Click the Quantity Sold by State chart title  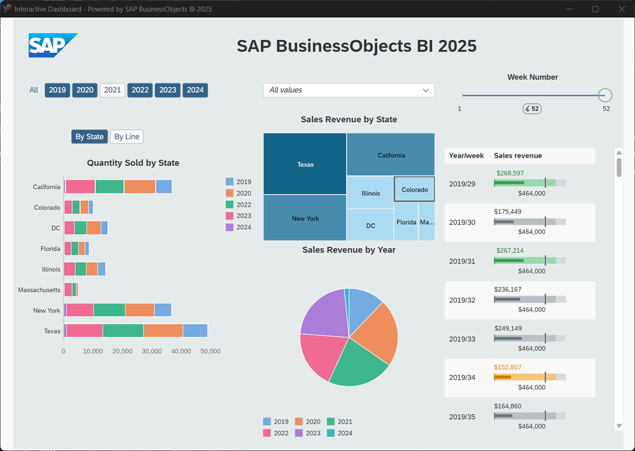point(133,163)
